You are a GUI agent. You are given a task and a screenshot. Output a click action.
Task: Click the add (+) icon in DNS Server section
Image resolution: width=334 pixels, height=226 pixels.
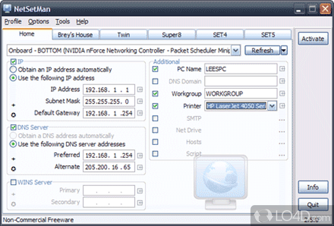pyautogui.click(x=13, y=159)
